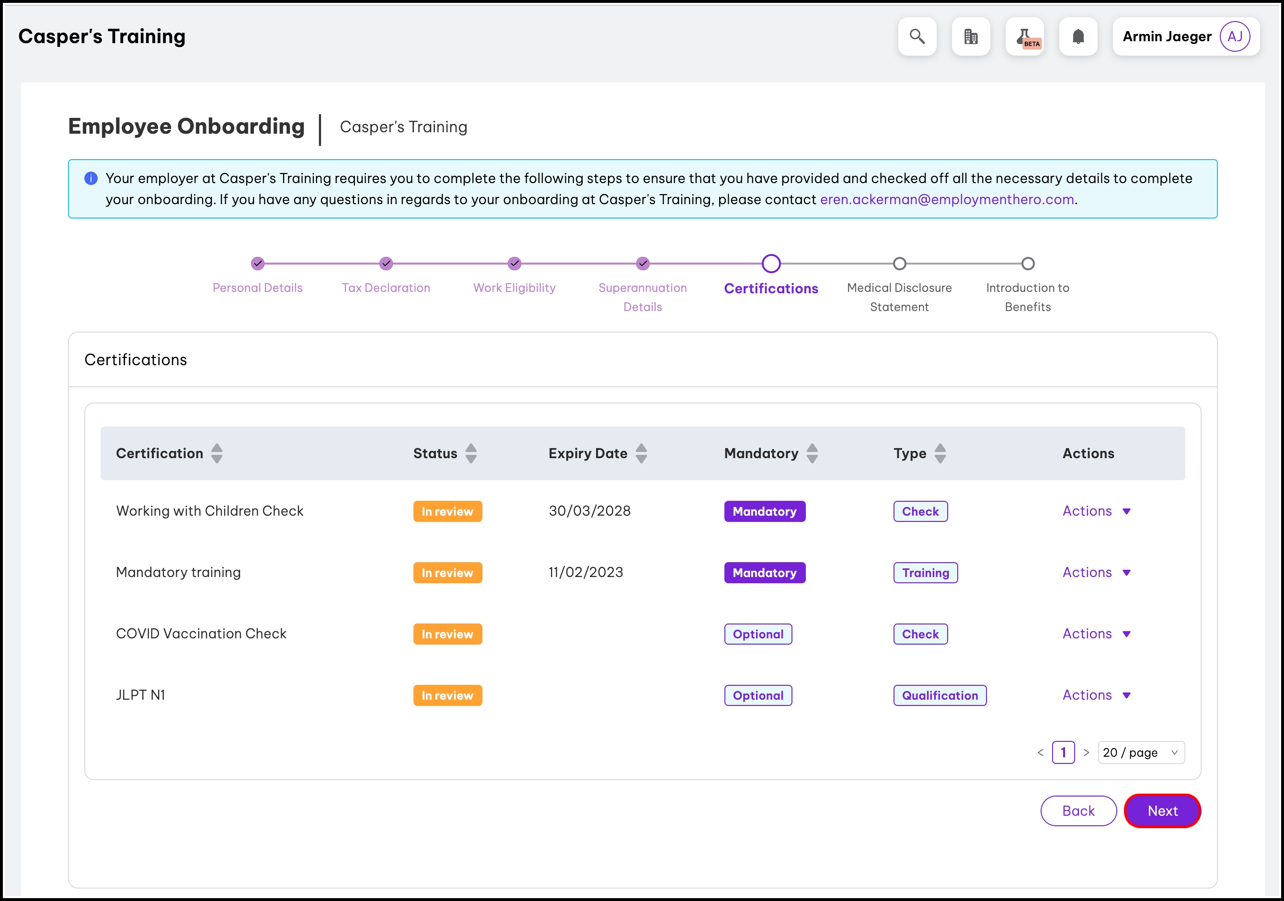Image resolution: width=1284 pixels, height=901 pixels.
Task: Click the organisation building icon
Action: [971, 37]
